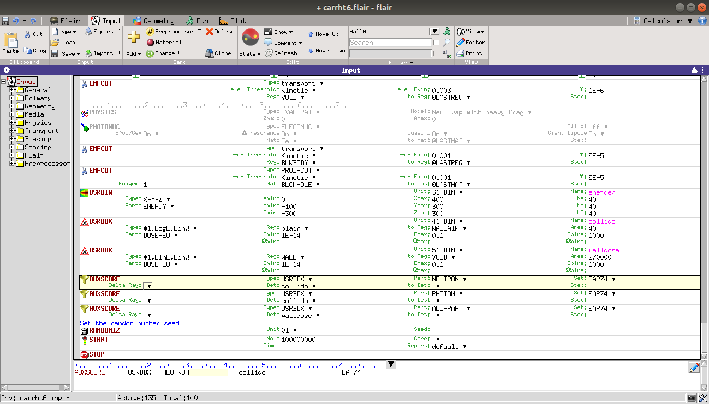Select the Transport tree item
This screenshot has width=709, height=404.
pos(41,131)
